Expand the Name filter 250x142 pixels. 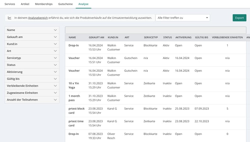point(32,30)
